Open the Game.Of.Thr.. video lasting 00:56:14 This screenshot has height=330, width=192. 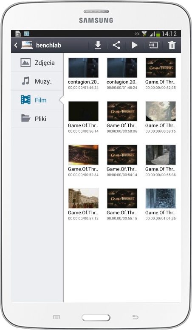pyautogui.click(x=83, y=111)
